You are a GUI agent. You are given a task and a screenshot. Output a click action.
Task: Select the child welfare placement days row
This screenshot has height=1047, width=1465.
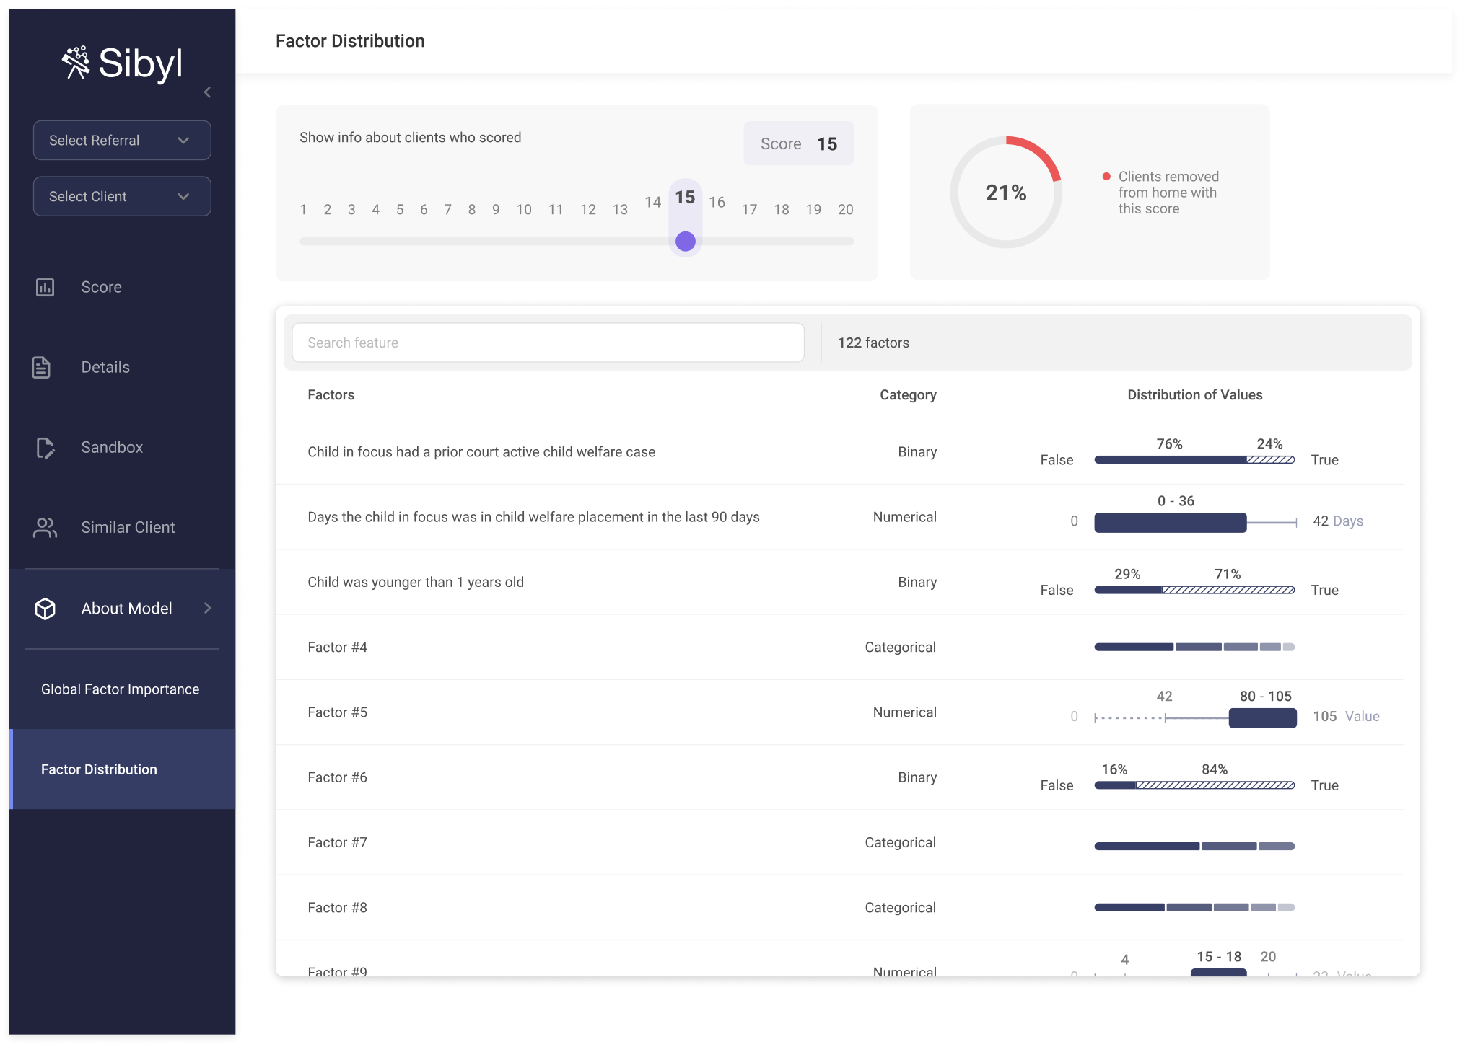[839, 517]
